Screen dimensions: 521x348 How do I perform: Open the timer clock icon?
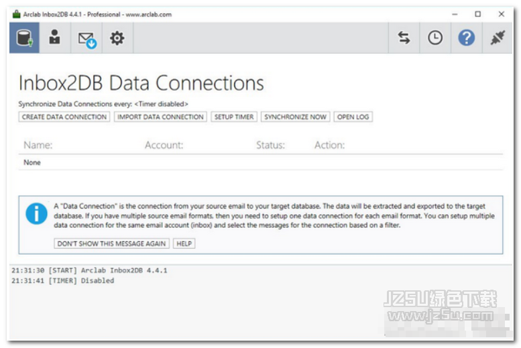(435, 38)
